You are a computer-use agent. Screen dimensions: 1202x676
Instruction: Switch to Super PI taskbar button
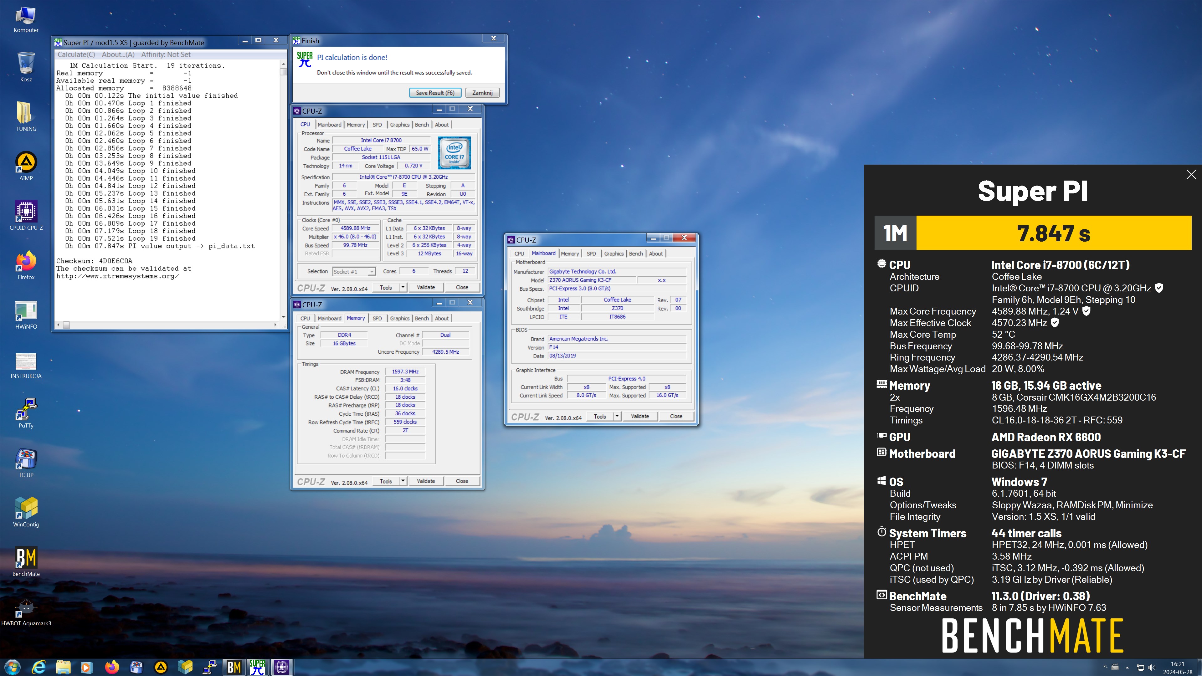click(257, 667)
